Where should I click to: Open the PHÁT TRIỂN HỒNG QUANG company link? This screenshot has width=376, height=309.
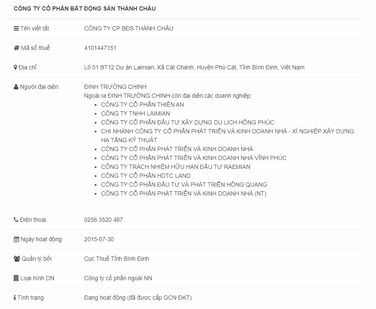tap(184, 185)
